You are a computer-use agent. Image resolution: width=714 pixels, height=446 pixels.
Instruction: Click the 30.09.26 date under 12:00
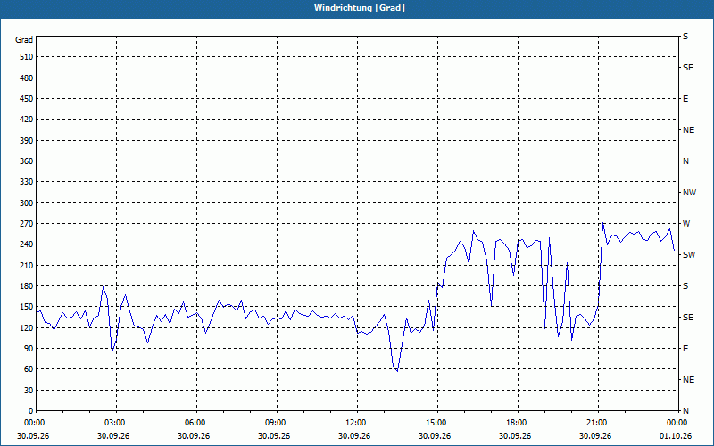coord(353,436)
